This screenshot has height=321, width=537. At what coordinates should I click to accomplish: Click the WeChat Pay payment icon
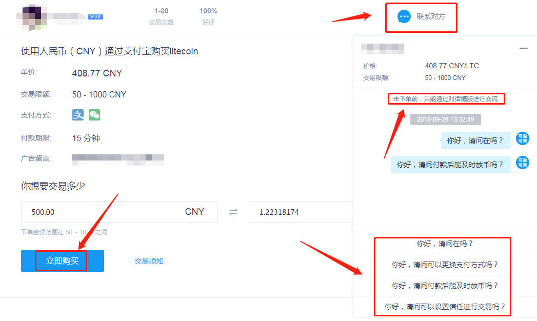pos(94,115)
